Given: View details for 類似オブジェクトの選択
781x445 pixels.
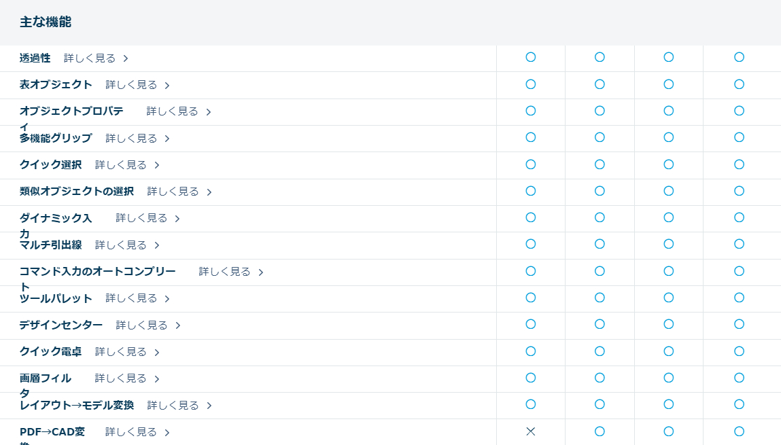Looking at the screenshot, I should tap(173, 192).
